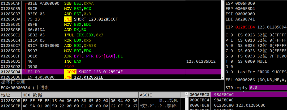The width and height of the screenshot is (287, 110).
Task: Select the highlighted LOOPD SHORT instruction
Action: [x=93, y=72]
